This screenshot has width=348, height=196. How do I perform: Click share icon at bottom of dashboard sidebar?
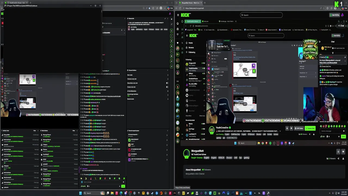[x=172, y=66]
